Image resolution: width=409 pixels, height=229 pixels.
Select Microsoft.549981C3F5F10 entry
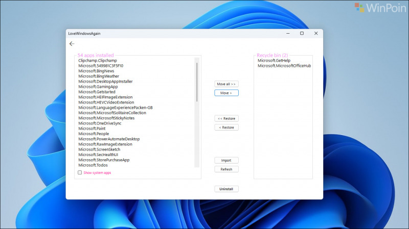pos(101,66)
